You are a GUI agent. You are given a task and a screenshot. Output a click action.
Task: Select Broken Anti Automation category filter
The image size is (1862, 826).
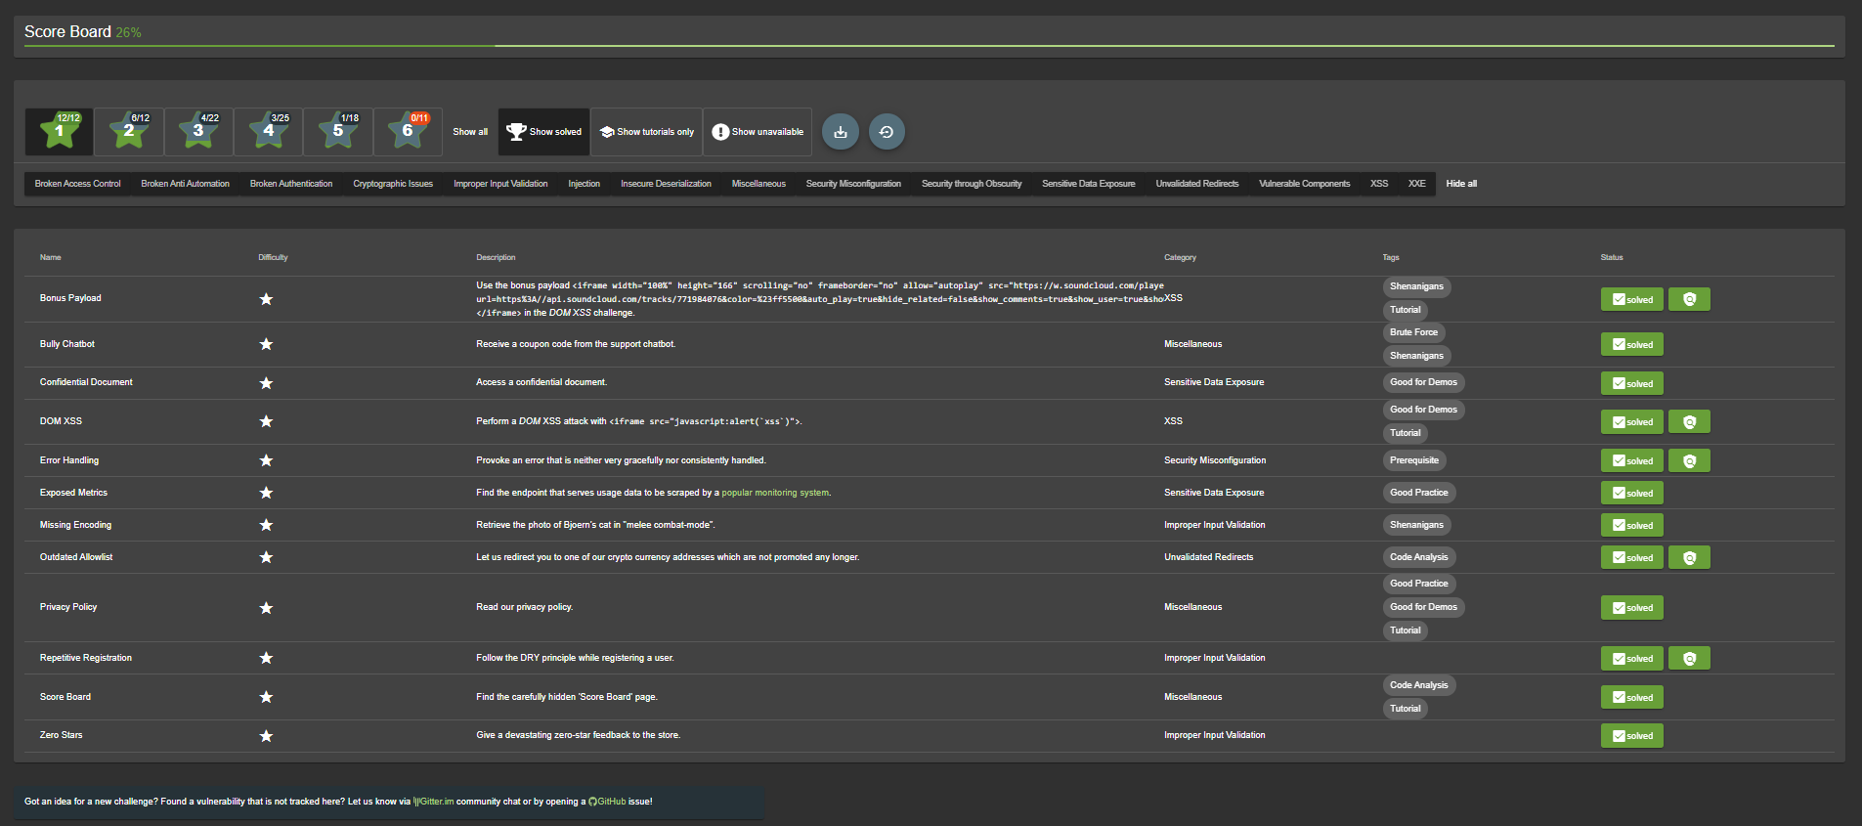coord(185,184)
